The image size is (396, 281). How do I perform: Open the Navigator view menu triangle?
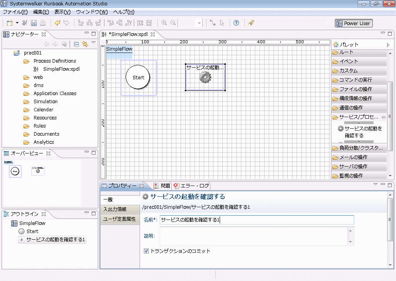(x=94, y=43)
